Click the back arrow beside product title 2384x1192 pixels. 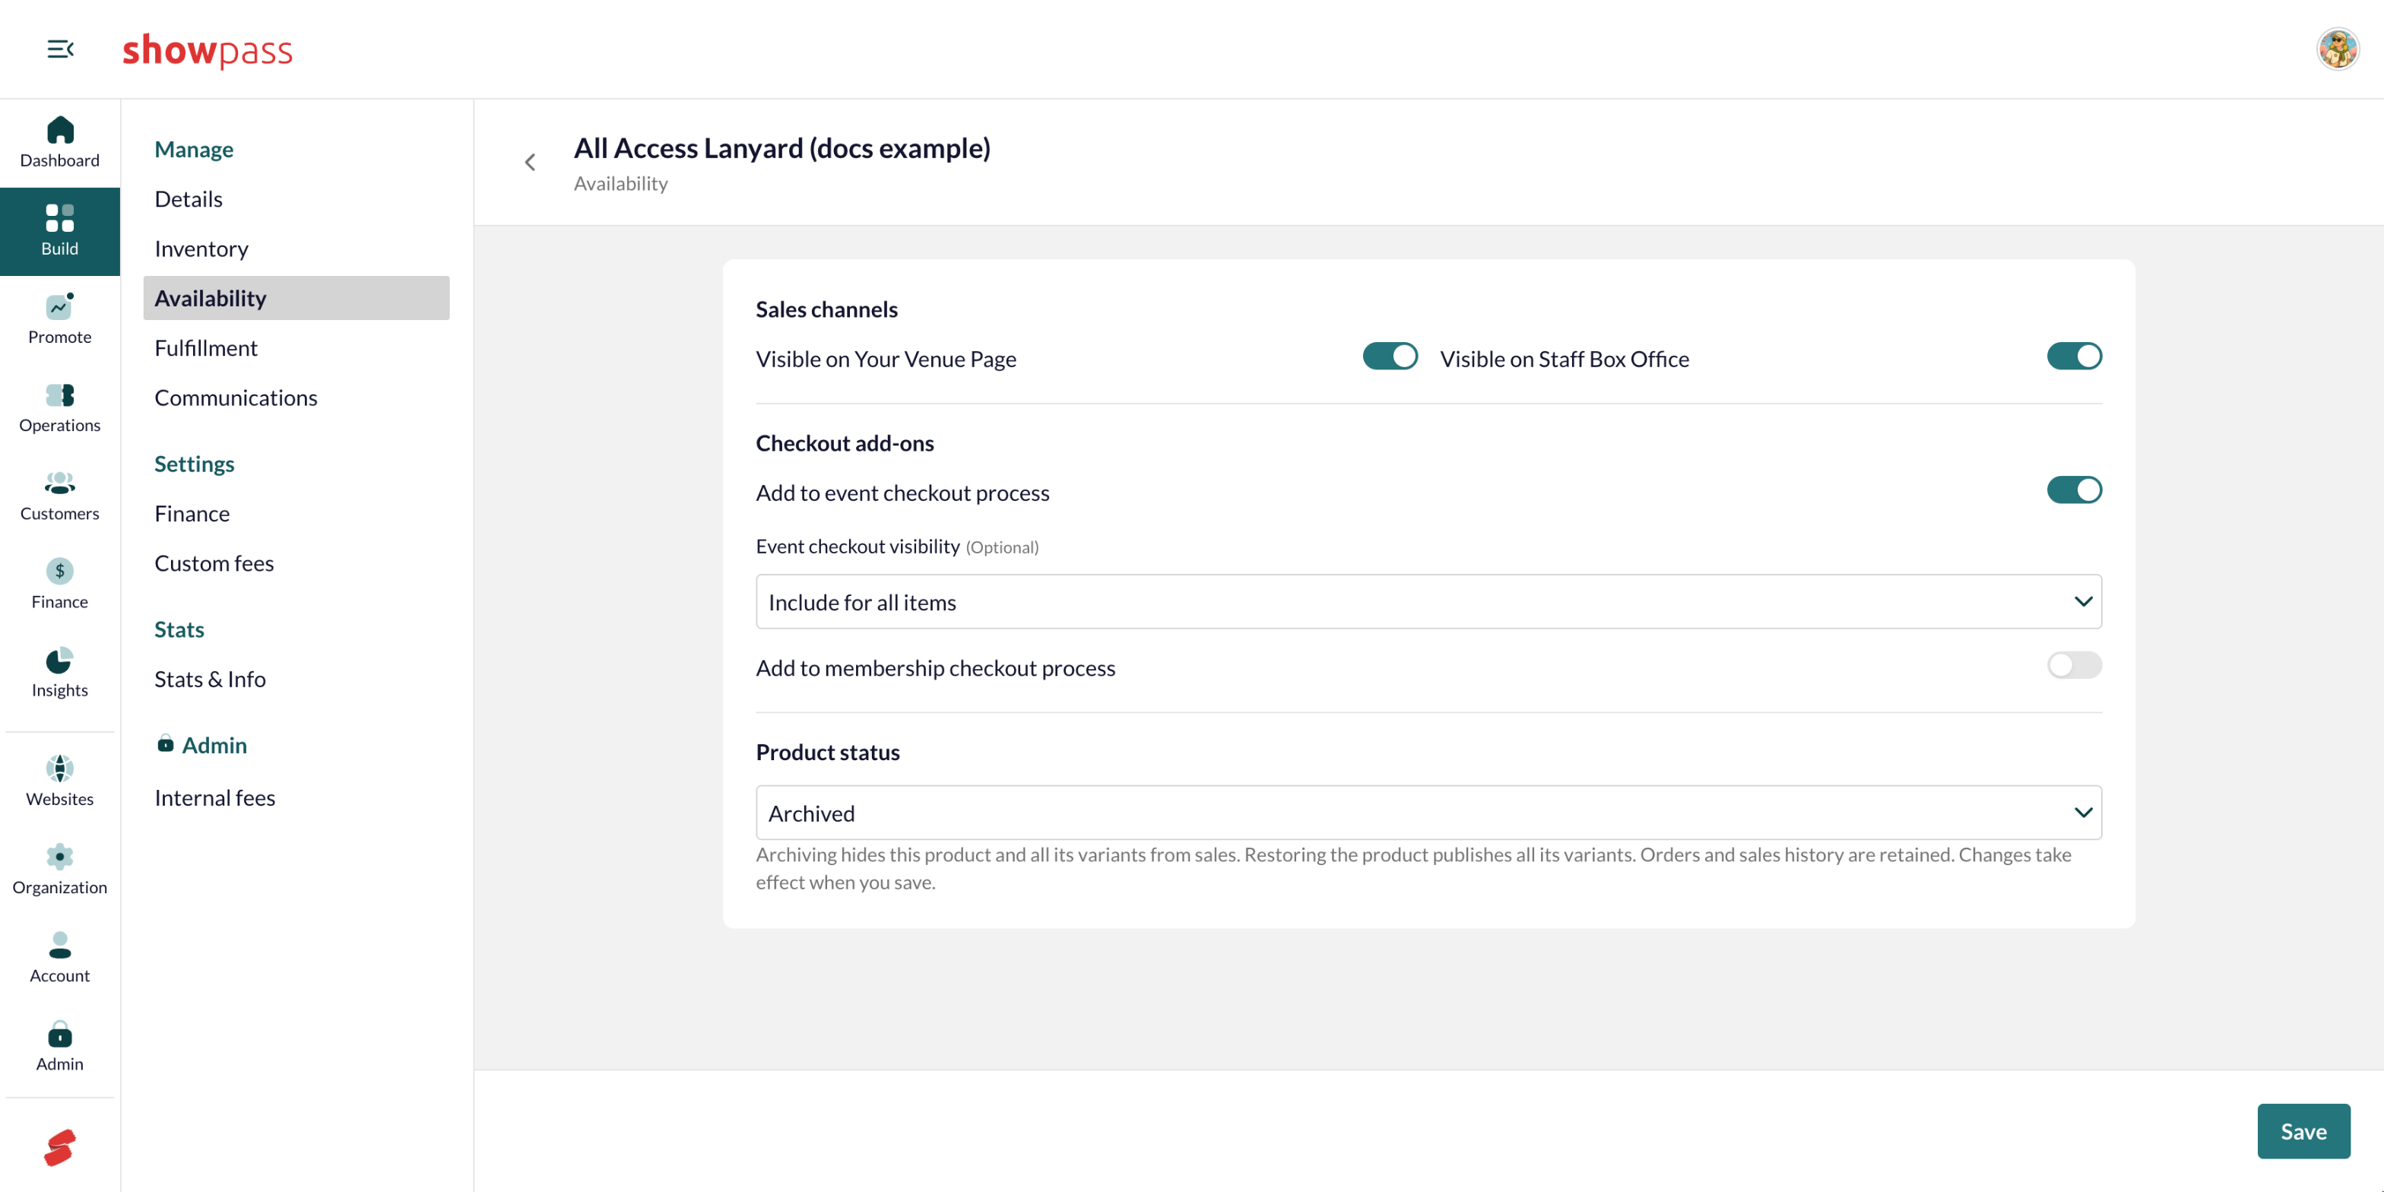(x=531, y=163)
